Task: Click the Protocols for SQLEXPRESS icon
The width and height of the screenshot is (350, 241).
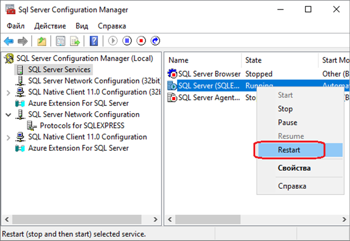Action: pyautogui.click(x=32, y=126)
